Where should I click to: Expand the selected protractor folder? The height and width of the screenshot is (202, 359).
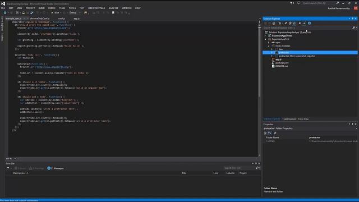pos(272,53)
